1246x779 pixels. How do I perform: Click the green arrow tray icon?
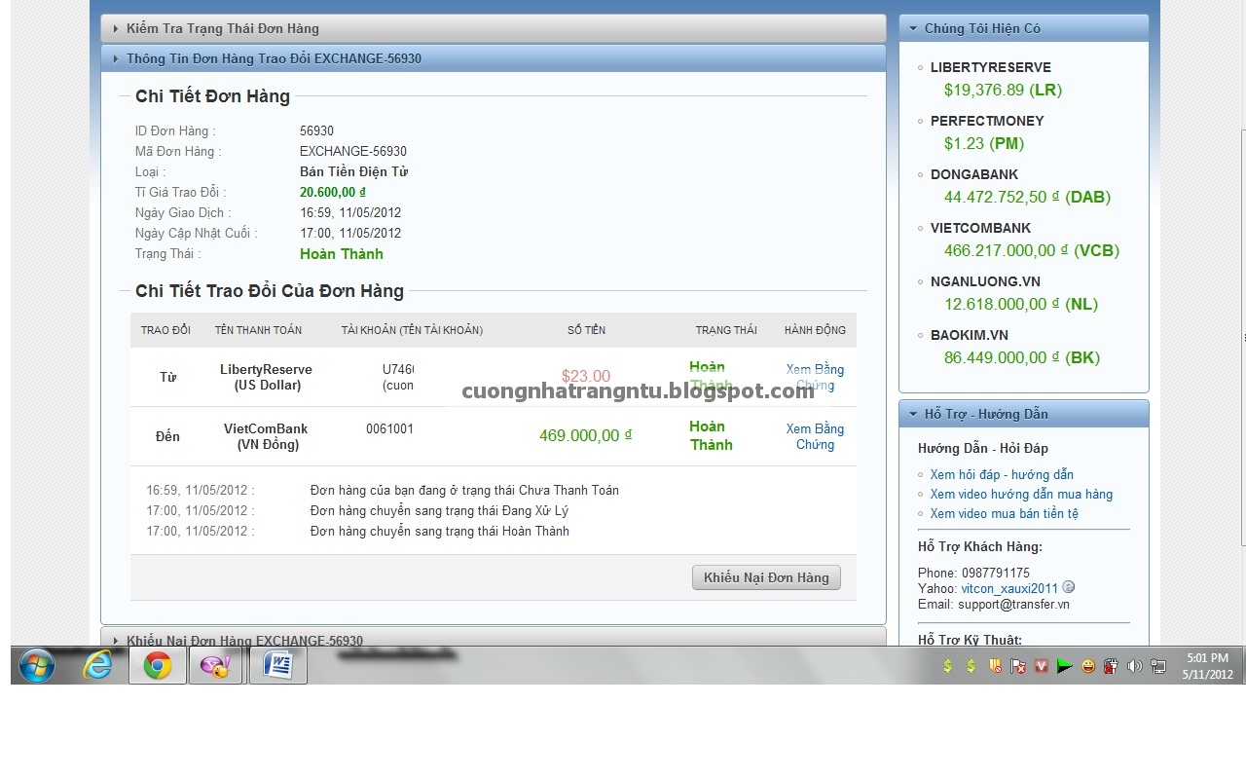tap(1065, 667)
